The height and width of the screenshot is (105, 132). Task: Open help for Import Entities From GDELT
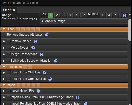pyautogui.click(x=77, y=97)
